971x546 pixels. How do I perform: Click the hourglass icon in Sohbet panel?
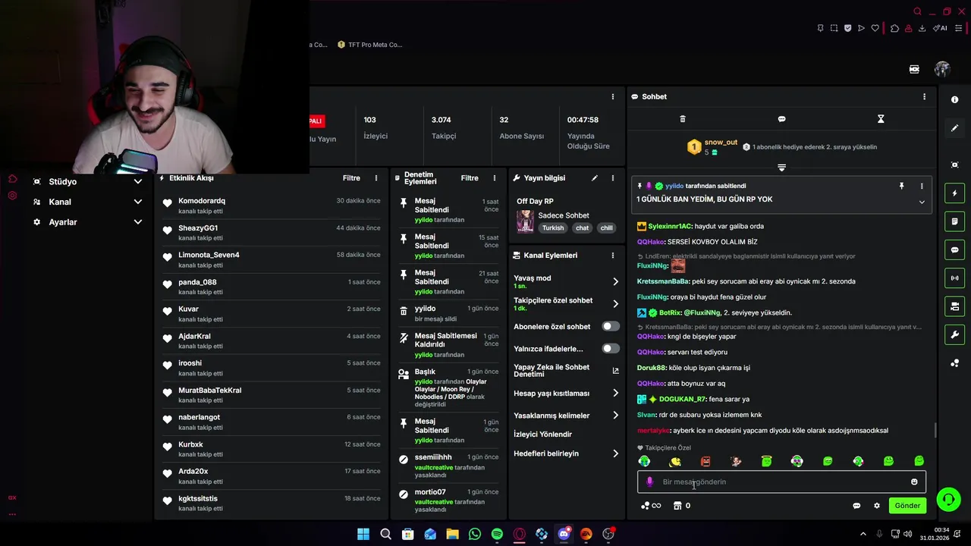coord(881,119)
